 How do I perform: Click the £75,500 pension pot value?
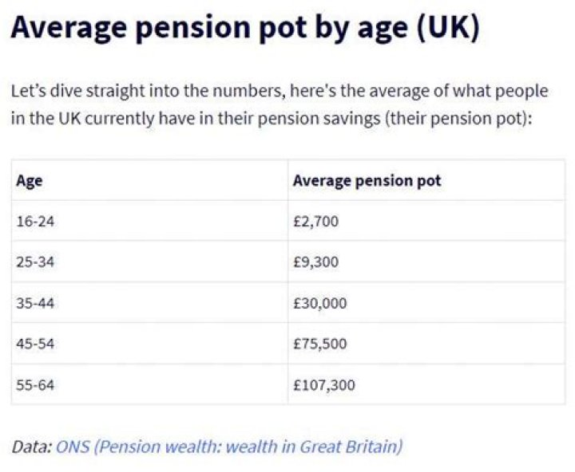click(x=320, y=344)
